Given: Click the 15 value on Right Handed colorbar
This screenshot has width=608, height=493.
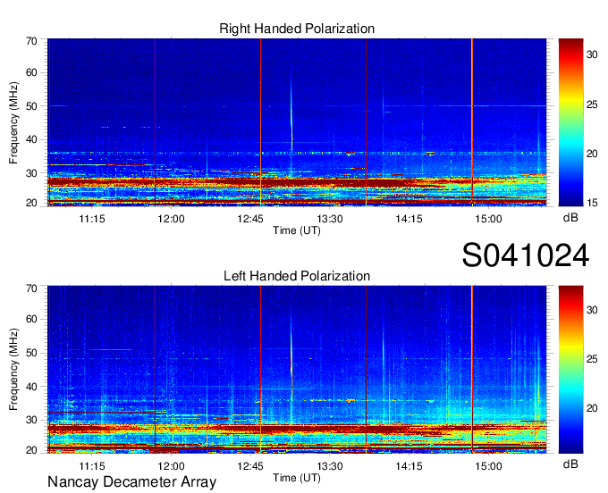Looking at the screenshot, I should click(x=592, y=203).
